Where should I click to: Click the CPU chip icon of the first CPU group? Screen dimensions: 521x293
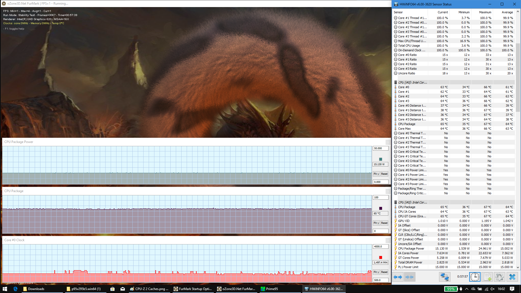coord(396,82)
